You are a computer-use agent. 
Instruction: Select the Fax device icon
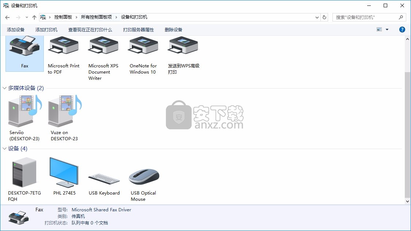pos(24,46)
